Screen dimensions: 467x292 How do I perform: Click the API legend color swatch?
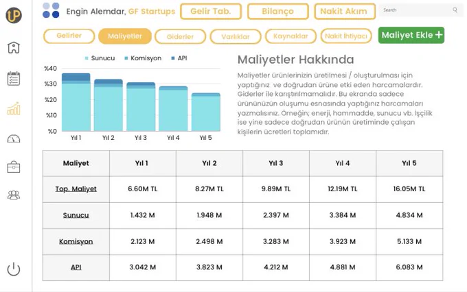point(173,58)
